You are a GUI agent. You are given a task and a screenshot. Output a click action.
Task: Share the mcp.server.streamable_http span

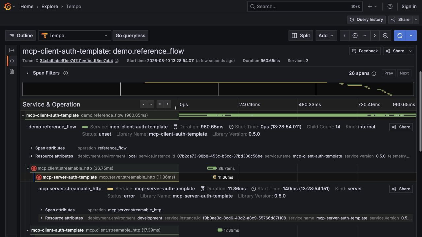(401, 189)
